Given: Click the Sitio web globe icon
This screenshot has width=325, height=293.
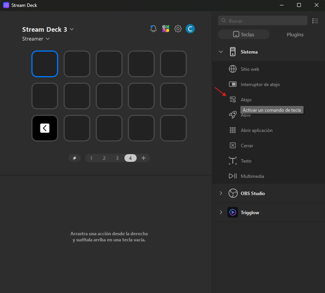Looking at the screenshot, I should pyautogui.click(x=233, y=69).
